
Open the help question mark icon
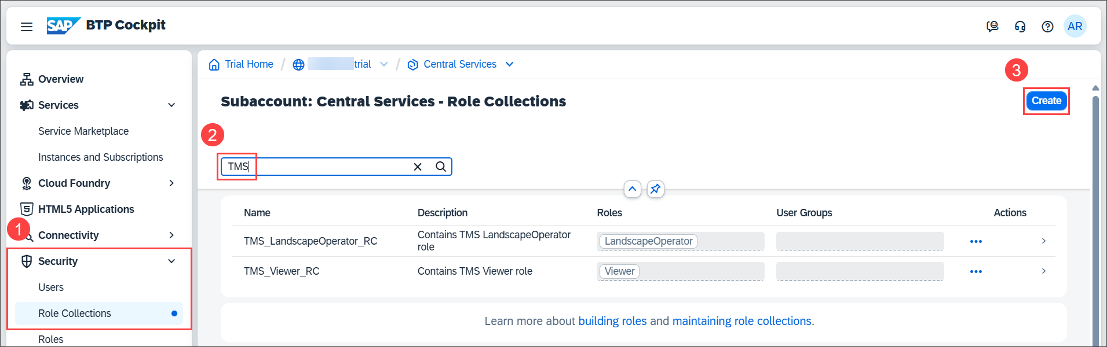1047,27
